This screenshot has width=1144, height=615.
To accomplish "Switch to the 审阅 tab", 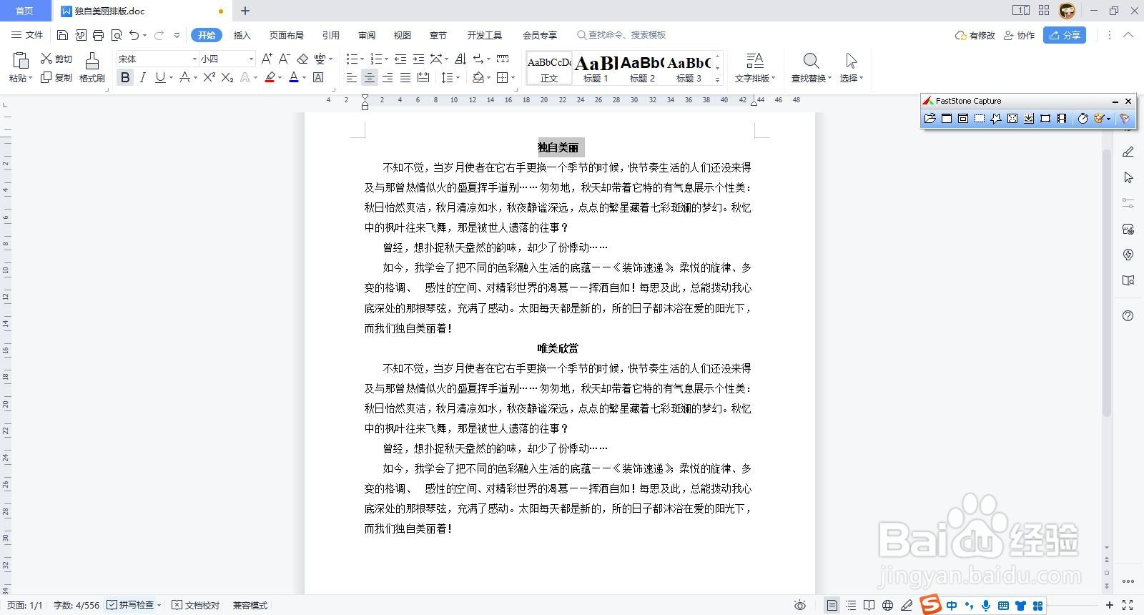I will 367,35.
